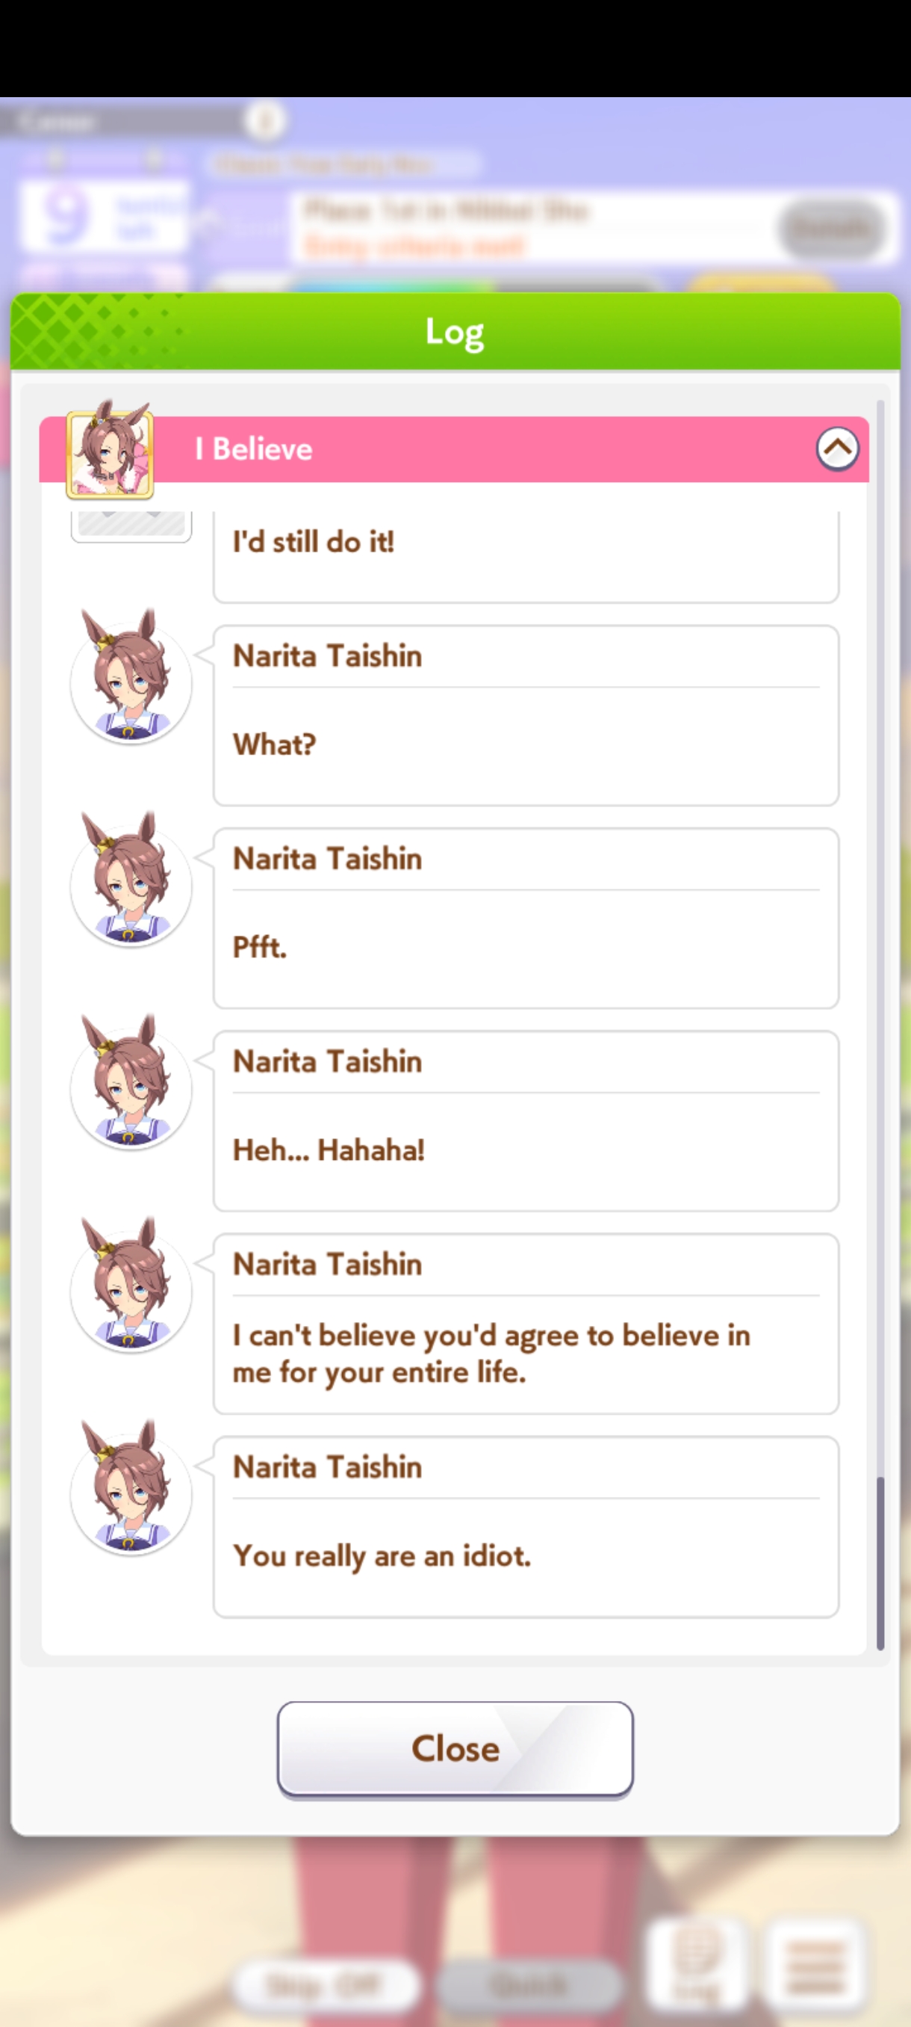Toggle the blurred Quick button

click(x=528, y=1985)
